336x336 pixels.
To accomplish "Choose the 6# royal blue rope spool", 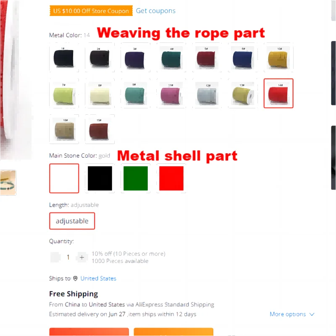I will pos(243,58).
